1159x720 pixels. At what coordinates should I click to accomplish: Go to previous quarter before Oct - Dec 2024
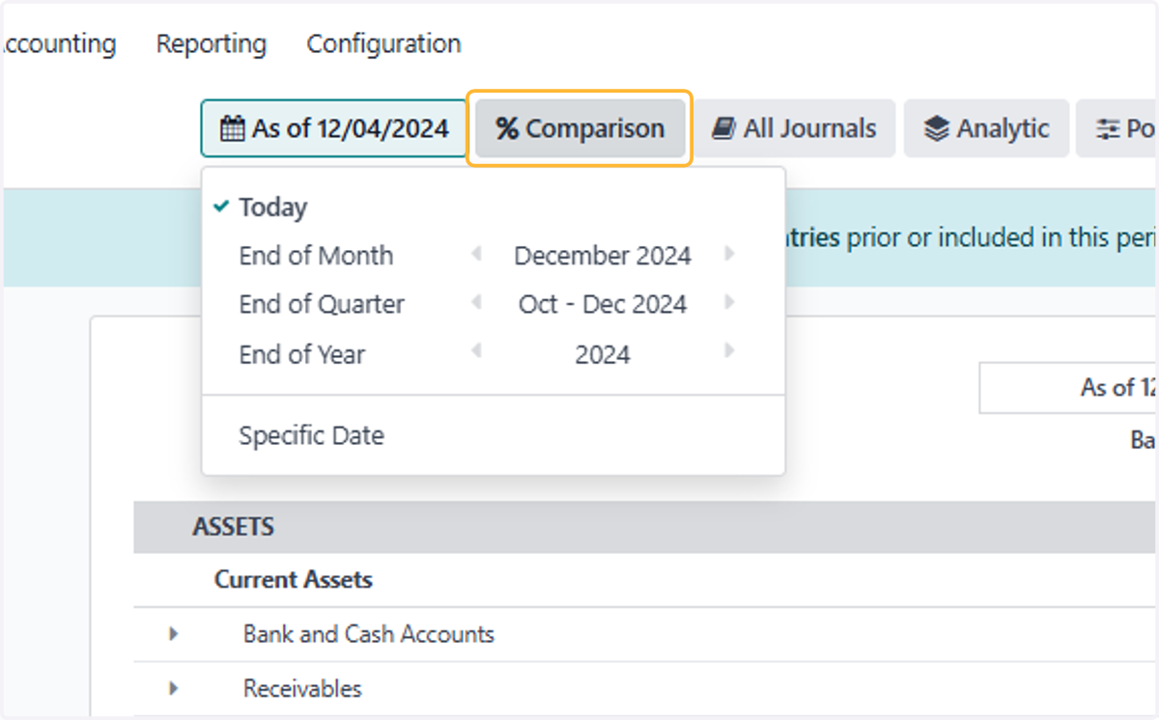[476, 302]
